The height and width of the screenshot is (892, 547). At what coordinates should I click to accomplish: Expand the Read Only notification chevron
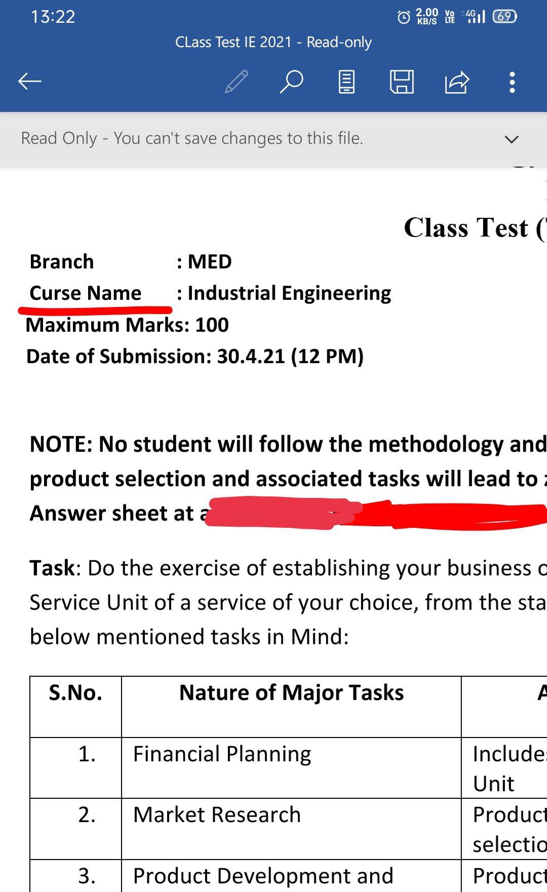pyautogui.click(x=512, y=139)
